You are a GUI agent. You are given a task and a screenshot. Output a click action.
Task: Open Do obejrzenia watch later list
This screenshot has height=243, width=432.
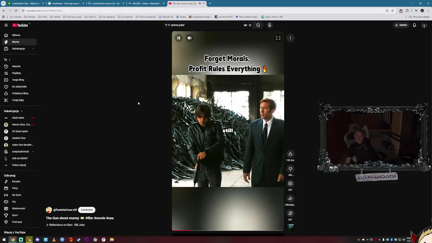(19, 86)
